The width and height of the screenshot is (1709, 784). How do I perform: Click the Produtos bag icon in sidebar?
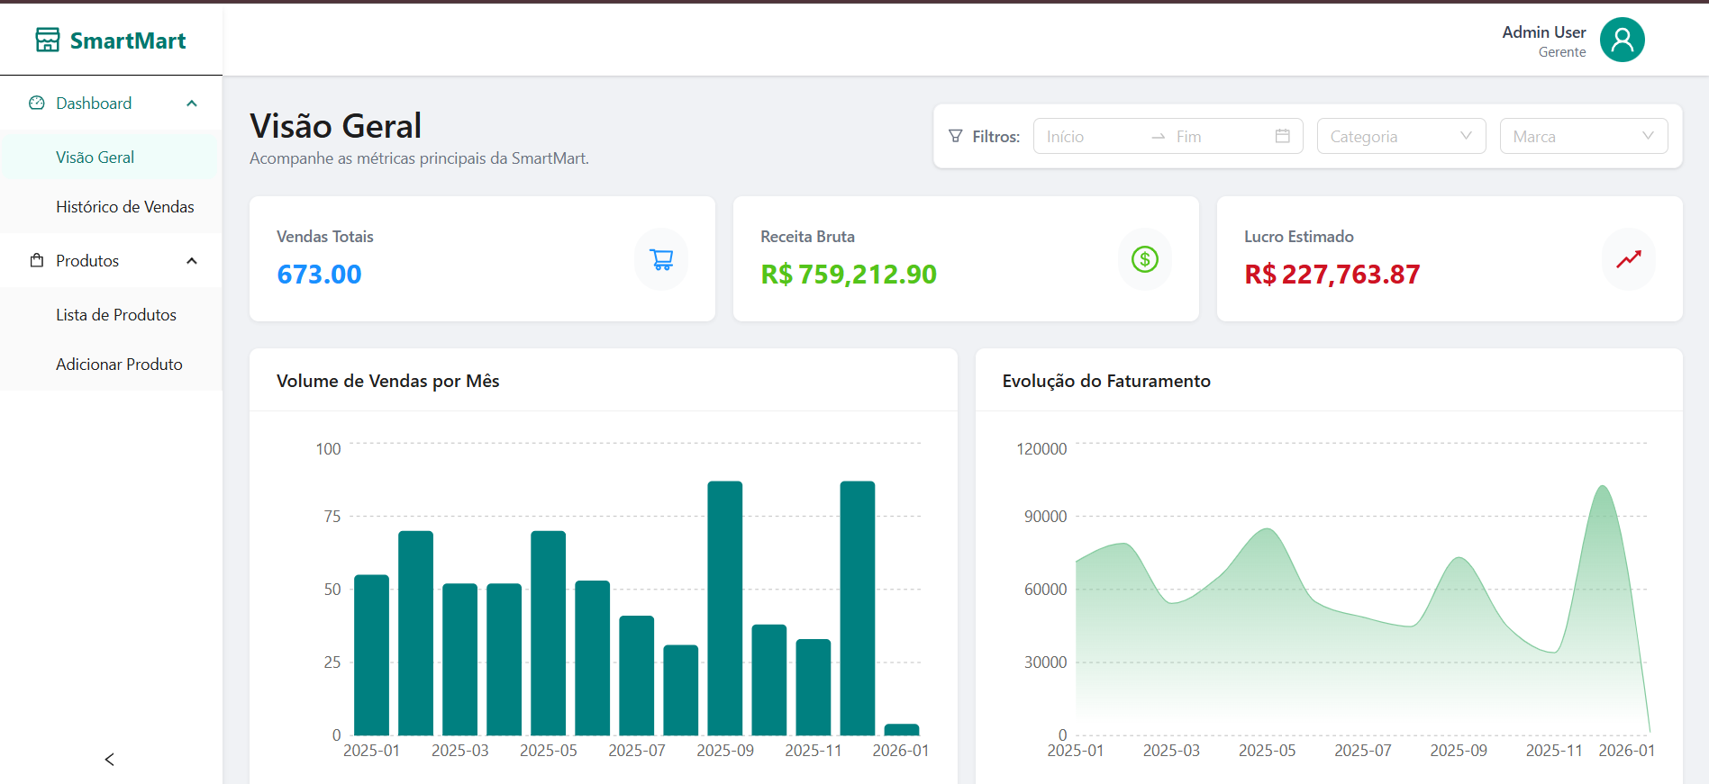(37, 261)
